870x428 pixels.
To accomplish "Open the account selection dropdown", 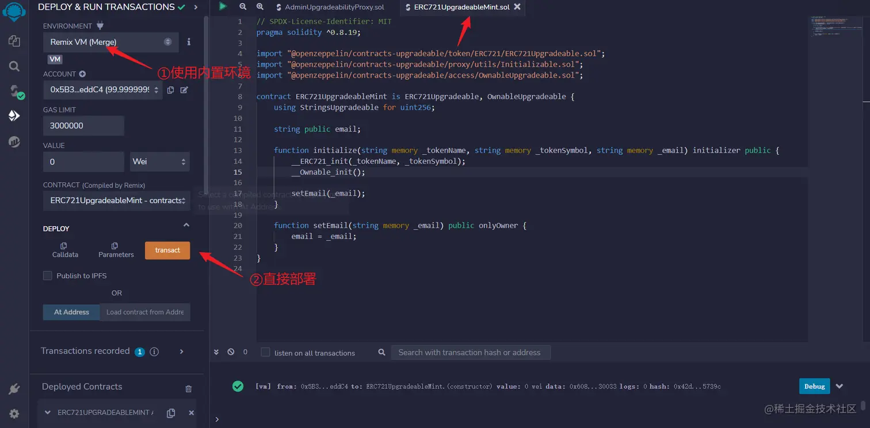I will 103,90.
